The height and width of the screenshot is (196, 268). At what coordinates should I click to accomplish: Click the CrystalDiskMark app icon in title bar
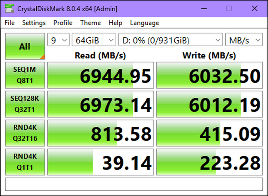pos(9,9)
